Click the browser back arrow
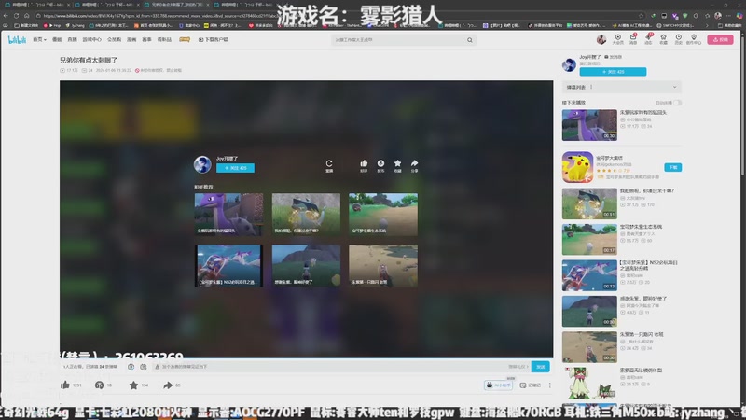 pyautogui.click(x=6, y=16)
